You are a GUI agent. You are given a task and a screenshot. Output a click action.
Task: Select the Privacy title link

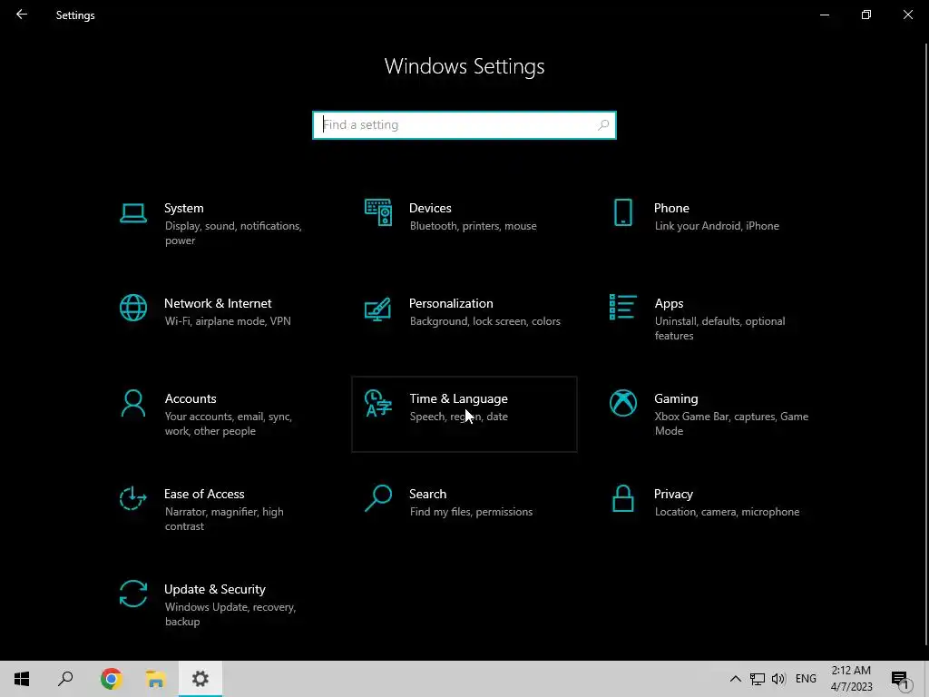673,495
